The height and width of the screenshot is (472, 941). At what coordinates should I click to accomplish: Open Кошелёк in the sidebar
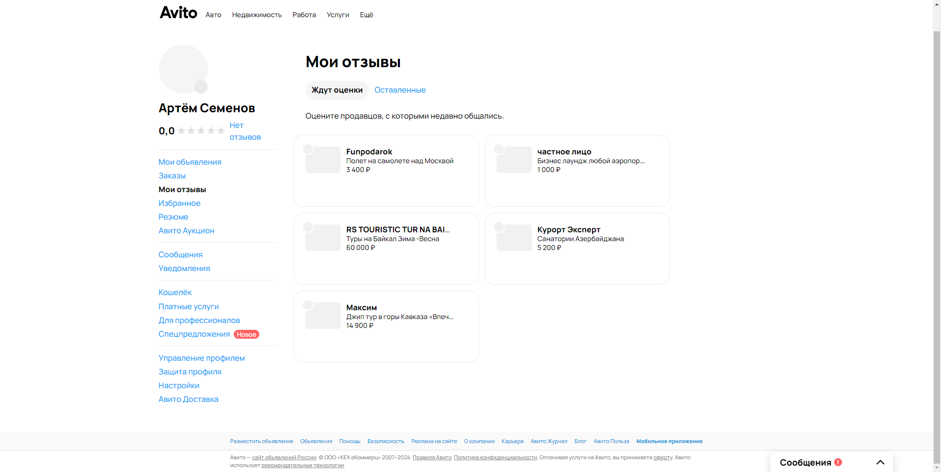pos(175,292)
